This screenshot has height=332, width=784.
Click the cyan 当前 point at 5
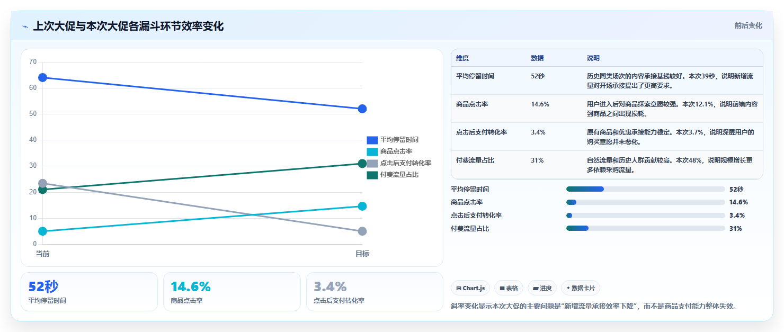[43, 231]
